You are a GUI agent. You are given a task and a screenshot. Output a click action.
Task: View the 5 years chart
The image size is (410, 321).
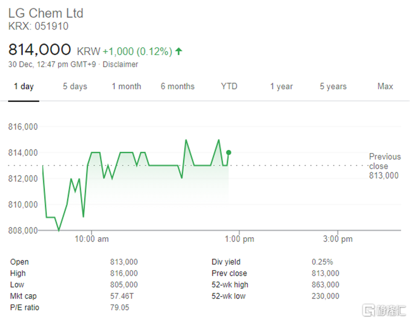click(333, 87)
